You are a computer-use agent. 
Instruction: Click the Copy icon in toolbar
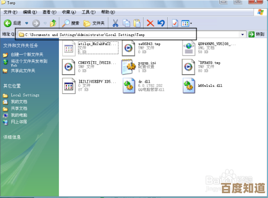[x=126, y=23]
